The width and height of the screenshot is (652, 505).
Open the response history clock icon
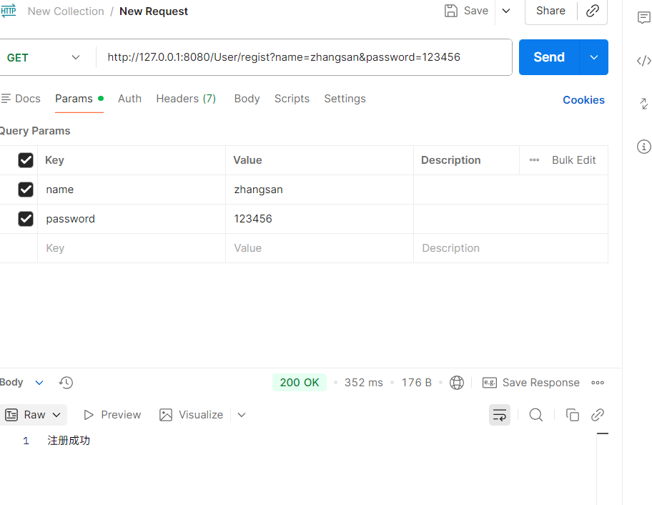(66, 382)
